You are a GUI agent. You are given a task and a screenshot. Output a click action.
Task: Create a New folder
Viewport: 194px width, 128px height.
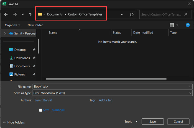click(x=35, y=25)
